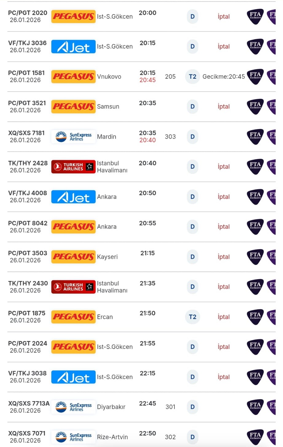The height and width of the screenshot is (447, 283).
Task: Click the İptal status for the Samsun flight
Action: click(x=223, y=106)
